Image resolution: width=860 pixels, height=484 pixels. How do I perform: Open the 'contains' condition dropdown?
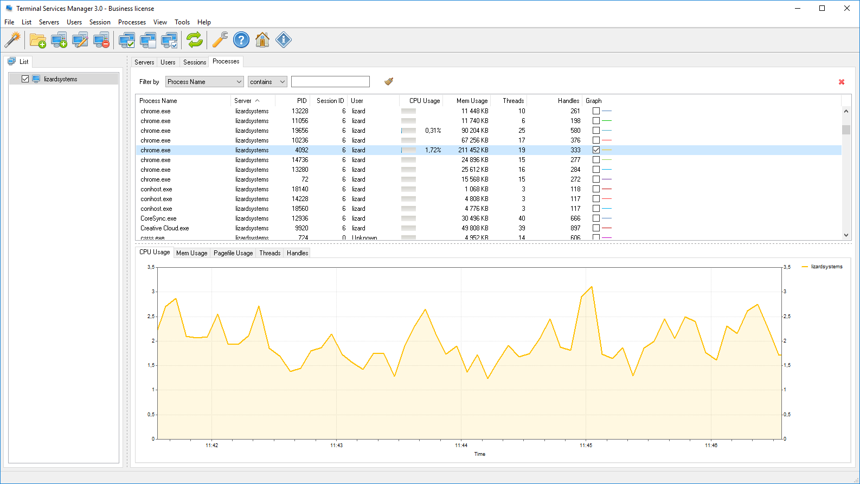tap(267, 82)
